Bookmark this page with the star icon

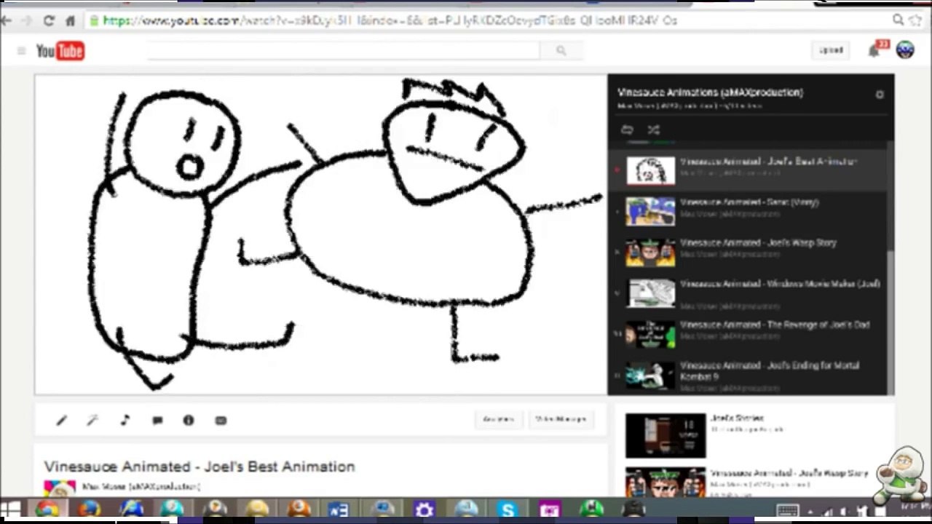(x=915, y=20)
